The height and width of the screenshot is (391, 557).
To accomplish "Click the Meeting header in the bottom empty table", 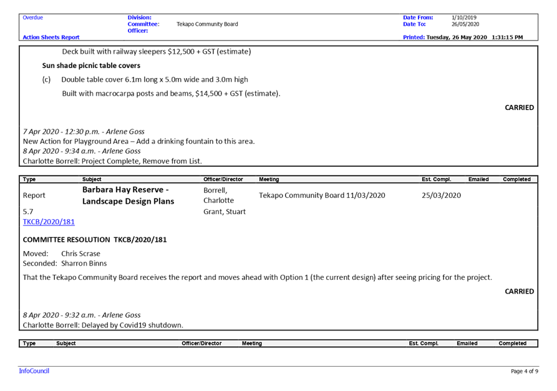I will tap(252, 344).
